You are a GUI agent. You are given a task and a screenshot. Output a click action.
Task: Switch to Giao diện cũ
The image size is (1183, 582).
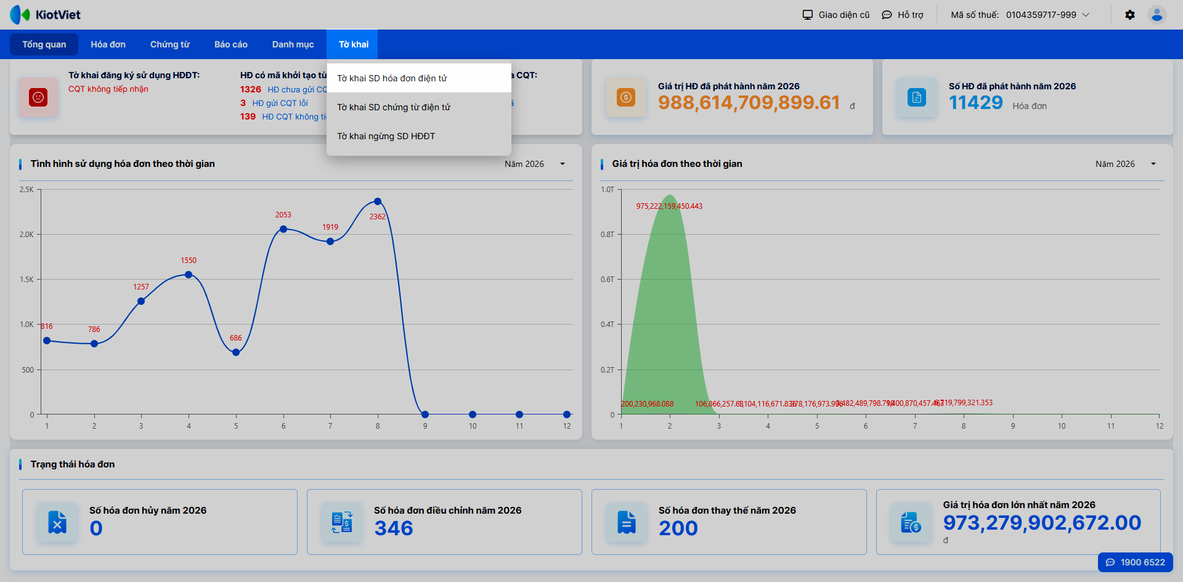tap(836, 15)
